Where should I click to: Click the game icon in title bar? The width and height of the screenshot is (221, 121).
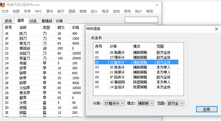pyautogui.click(x=3, y=5)
